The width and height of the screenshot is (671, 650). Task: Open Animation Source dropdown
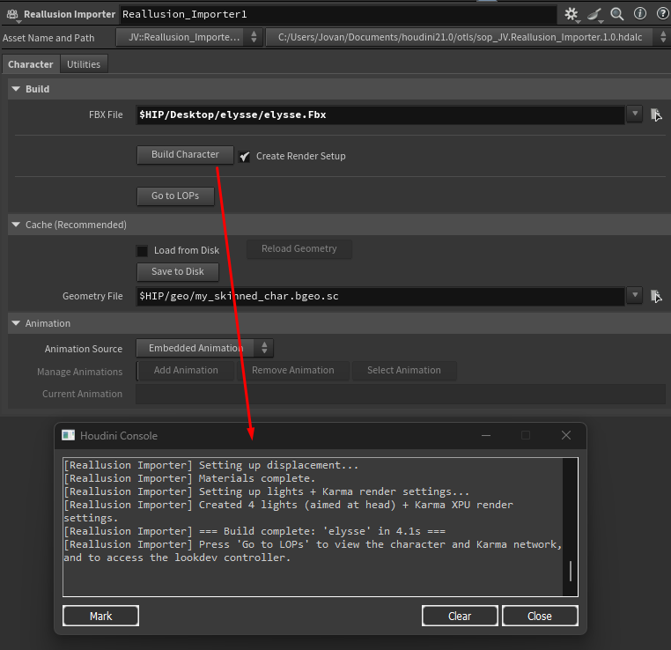[204, 348]
